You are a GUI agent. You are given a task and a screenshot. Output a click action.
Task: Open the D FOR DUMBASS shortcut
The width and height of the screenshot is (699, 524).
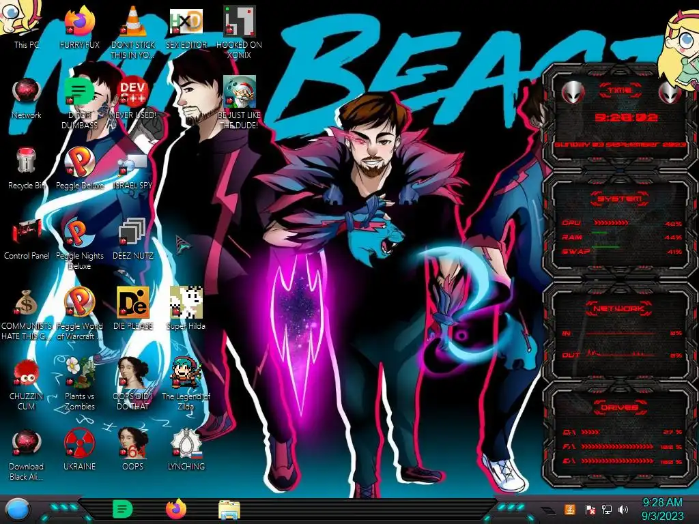click(79, 102)
